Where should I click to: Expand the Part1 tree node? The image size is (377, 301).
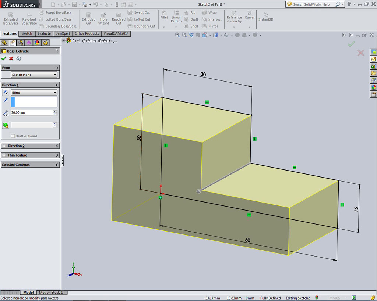(x=63, y=40)
